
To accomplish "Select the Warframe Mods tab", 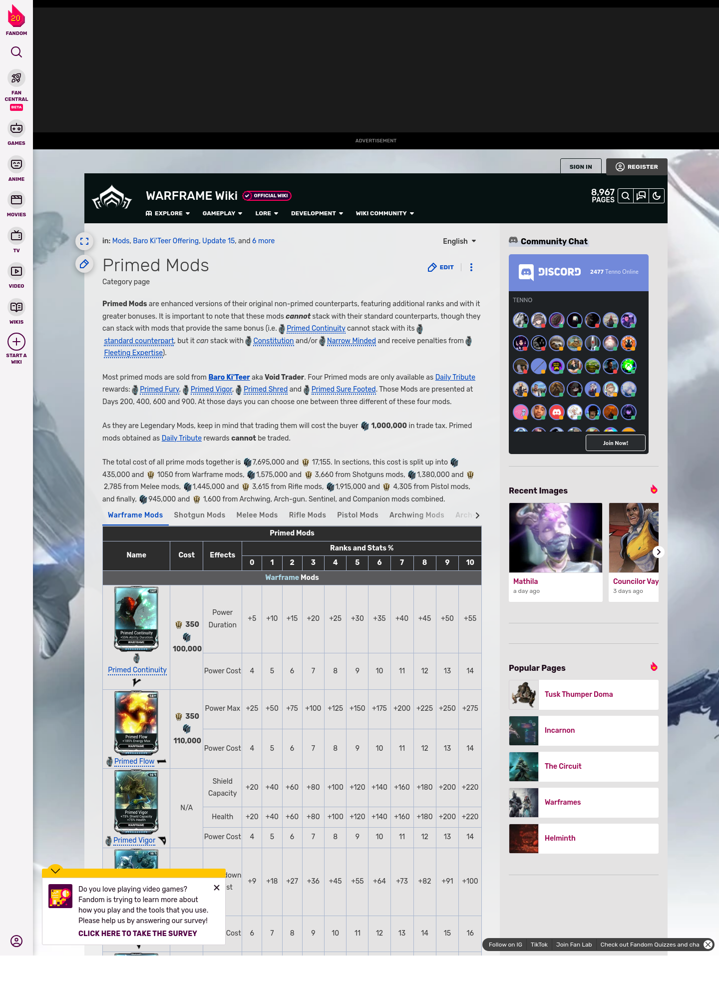I will pos(135,515).
